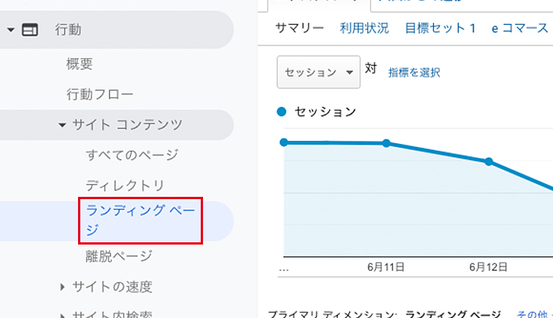Click the 指標を選択 link
The width and height of the screenshot is (553, 318).
414,73
